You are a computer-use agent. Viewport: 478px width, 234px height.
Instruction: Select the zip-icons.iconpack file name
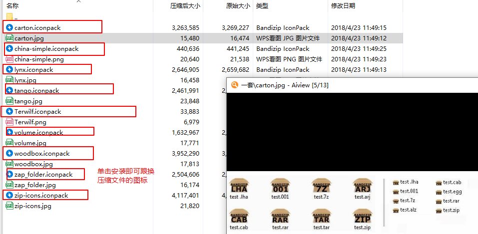41,195
